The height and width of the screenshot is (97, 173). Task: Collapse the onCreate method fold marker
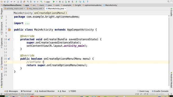point(13,39)
